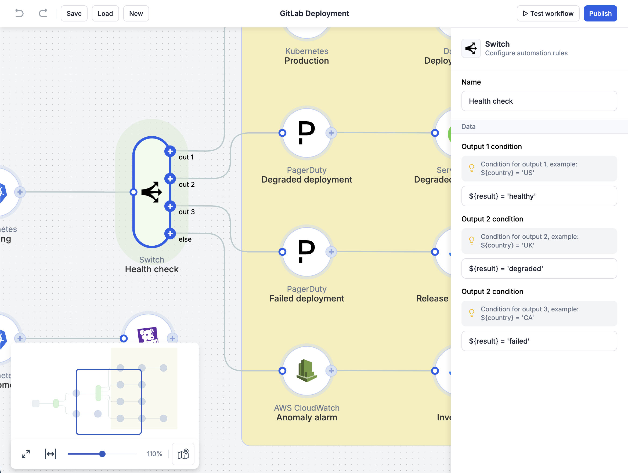The width and height of the screenshot is (628, 473).
Task: Undo the last change
Action: click(x=19, y=13)
